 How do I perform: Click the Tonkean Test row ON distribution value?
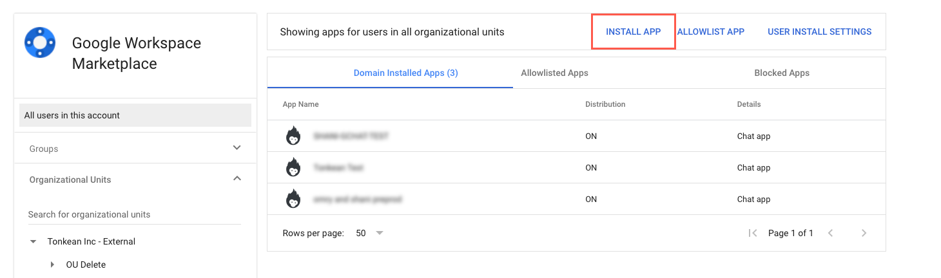pos(591,167)
